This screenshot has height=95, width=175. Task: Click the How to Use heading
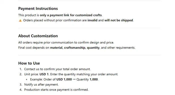(x=29, y=63)
